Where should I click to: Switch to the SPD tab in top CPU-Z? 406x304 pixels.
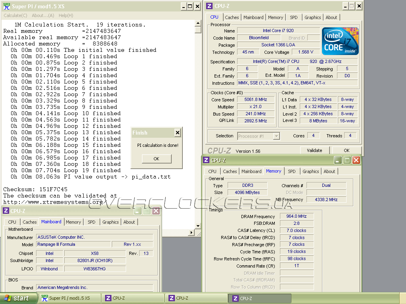pyautogui.click(x=293, y=17)
